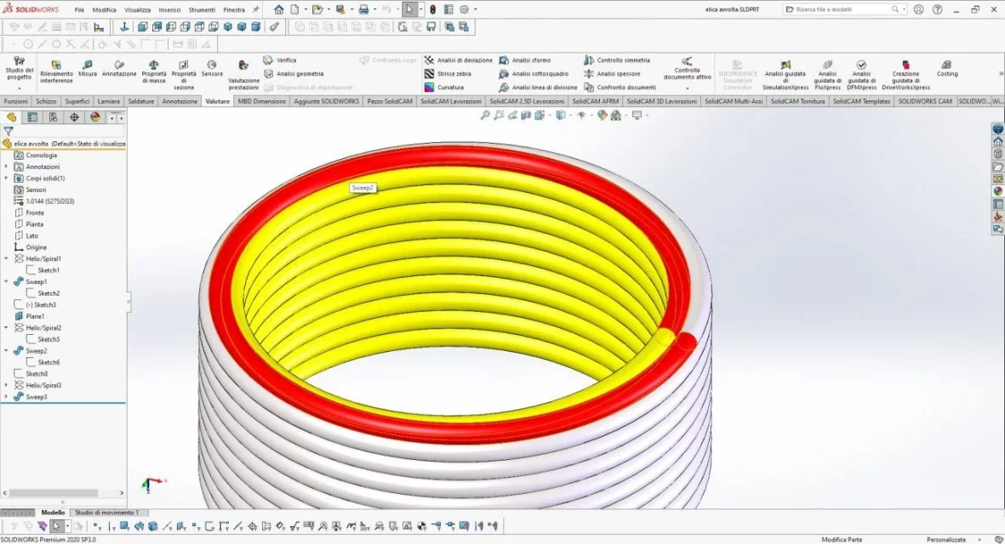Open Proprietà di massa
Viewport: 1005px width, 544px height.
click(x=154, y=71)
